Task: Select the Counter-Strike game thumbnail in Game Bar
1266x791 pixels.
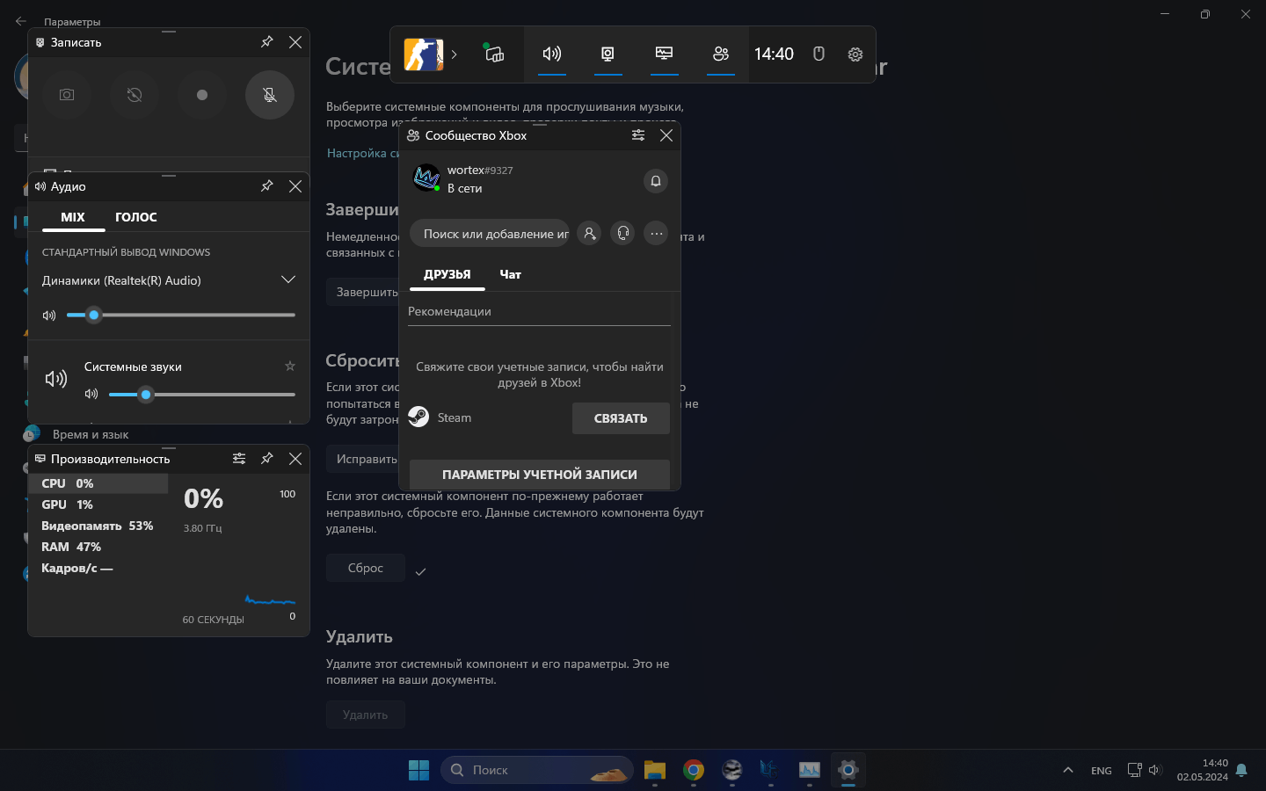Action: coord(424,54)
